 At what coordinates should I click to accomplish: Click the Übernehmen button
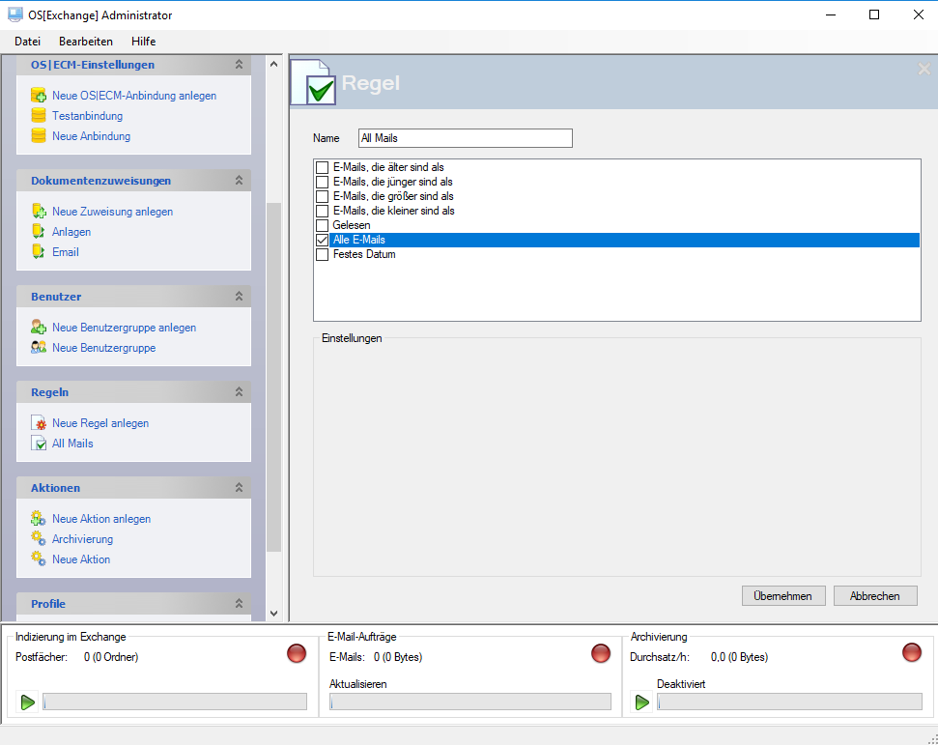(783, 596)
